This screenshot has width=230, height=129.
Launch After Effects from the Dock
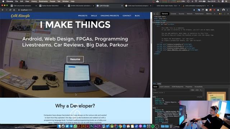[x=96, y=126]
